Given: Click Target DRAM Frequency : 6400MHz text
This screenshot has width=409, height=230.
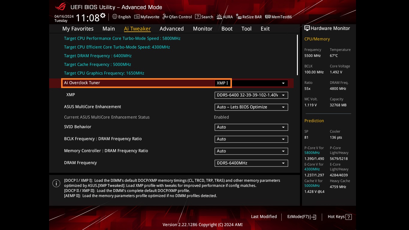Looking at the screenshot, I should click(98, 56).
